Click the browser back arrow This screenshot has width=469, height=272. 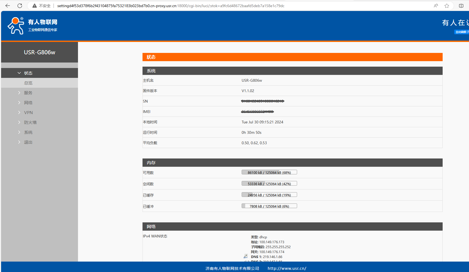(8, 6)
